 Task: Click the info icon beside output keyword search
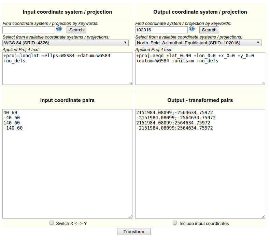tap(192, 29)
